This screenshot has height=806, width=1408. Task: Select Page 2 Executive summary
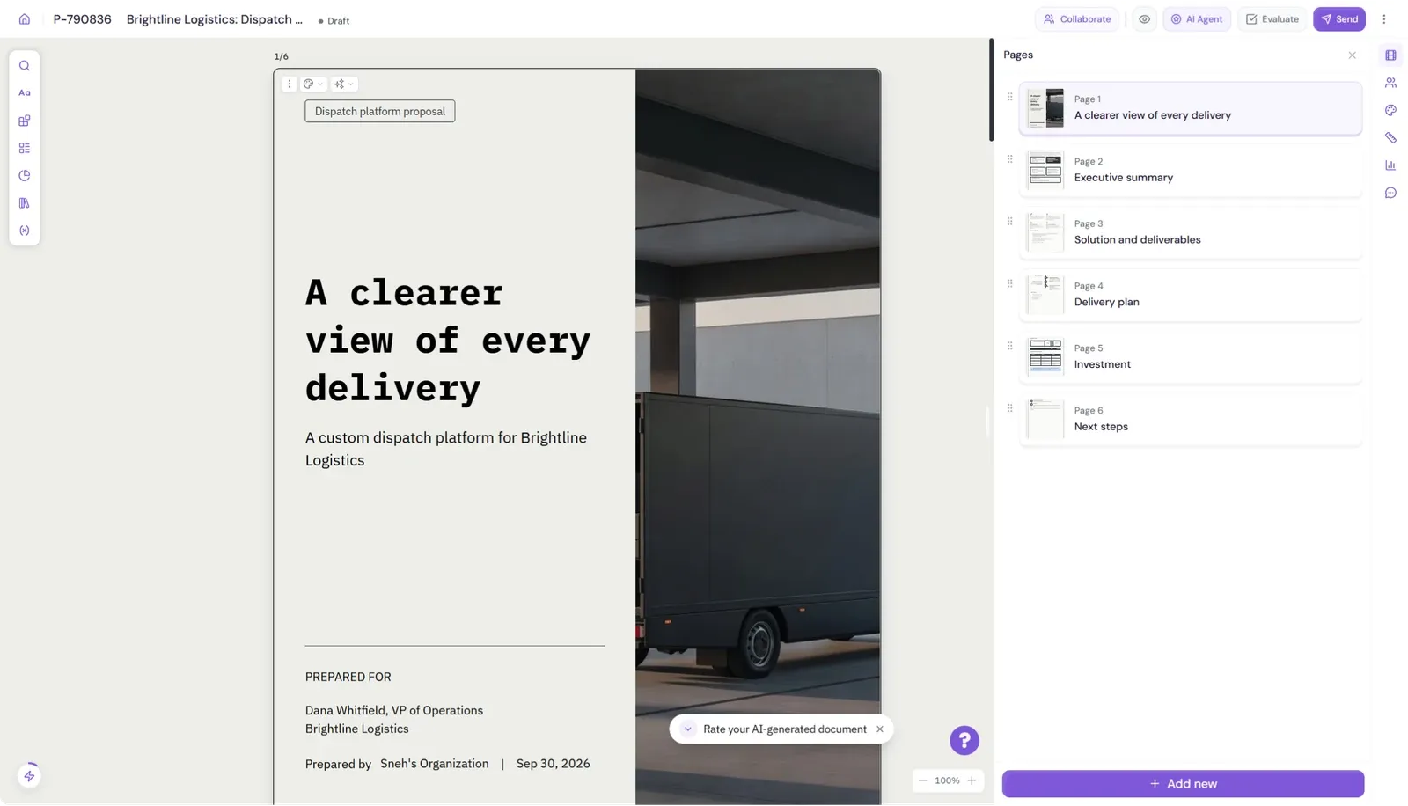1190,170
